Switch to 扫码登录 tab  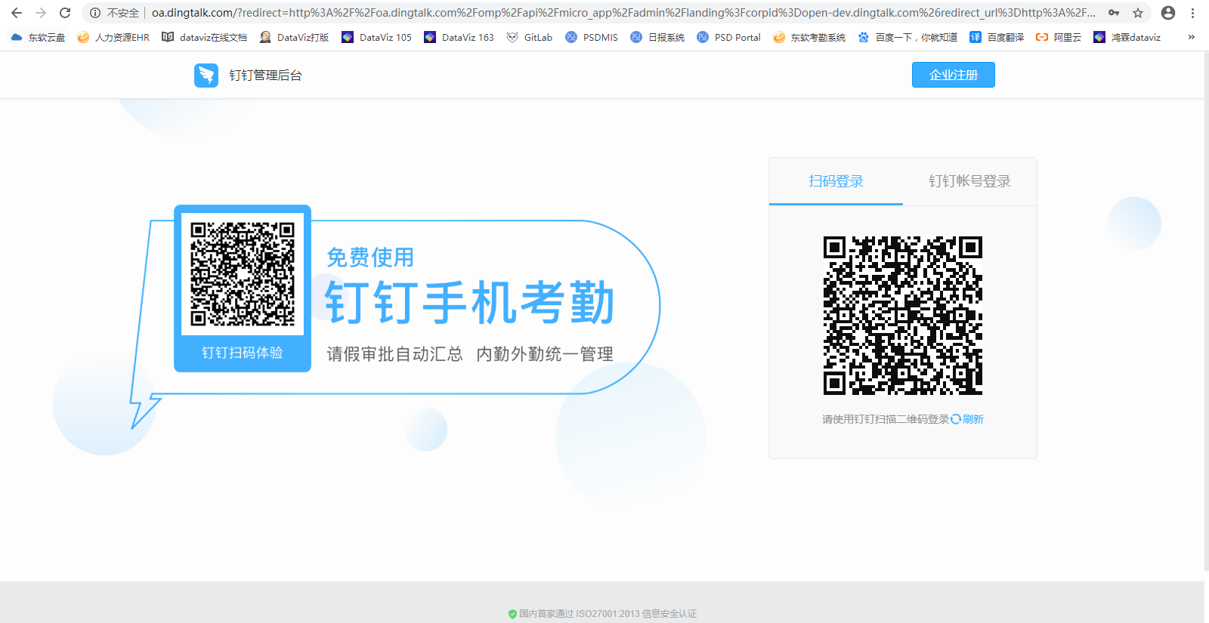pyautogui.click(x=836, y=181)
